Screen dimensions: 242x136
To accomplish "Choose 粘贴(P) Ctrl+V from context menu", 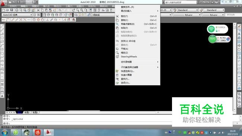I will 137,28.
